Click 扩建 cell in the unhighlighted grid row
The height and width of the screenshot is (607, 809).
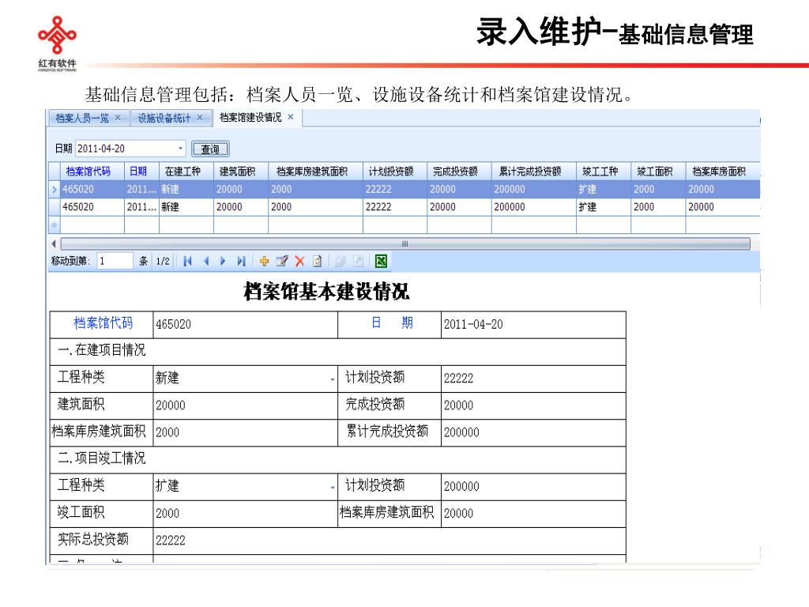pyautogui.click(x=603, y=208)
